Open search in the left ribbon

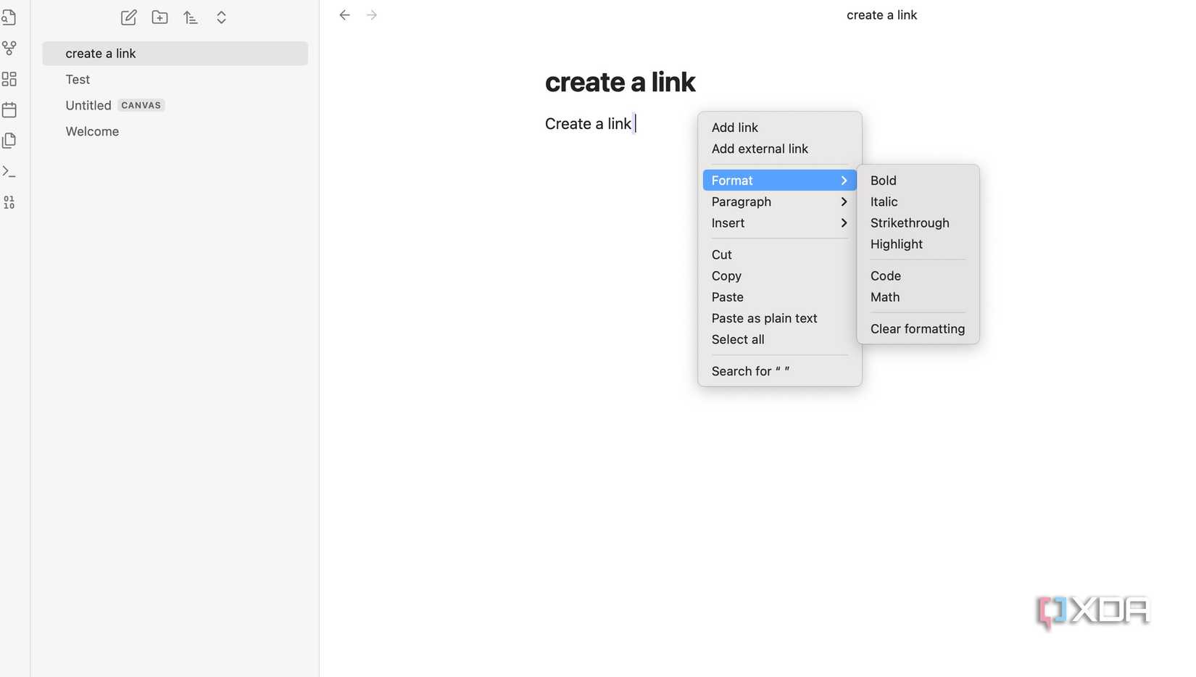click(9, 17)
